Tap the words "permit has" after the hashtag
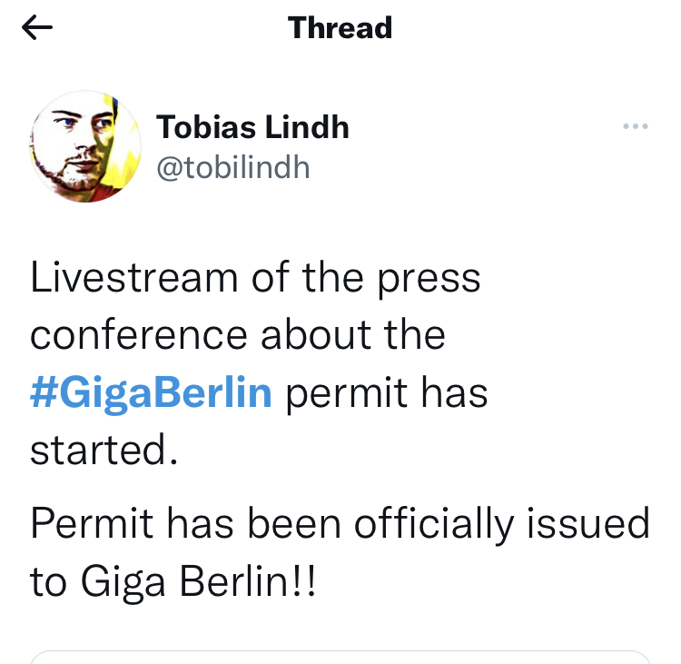The height and width of the screenshot is (664, 681). coord(388,394)
